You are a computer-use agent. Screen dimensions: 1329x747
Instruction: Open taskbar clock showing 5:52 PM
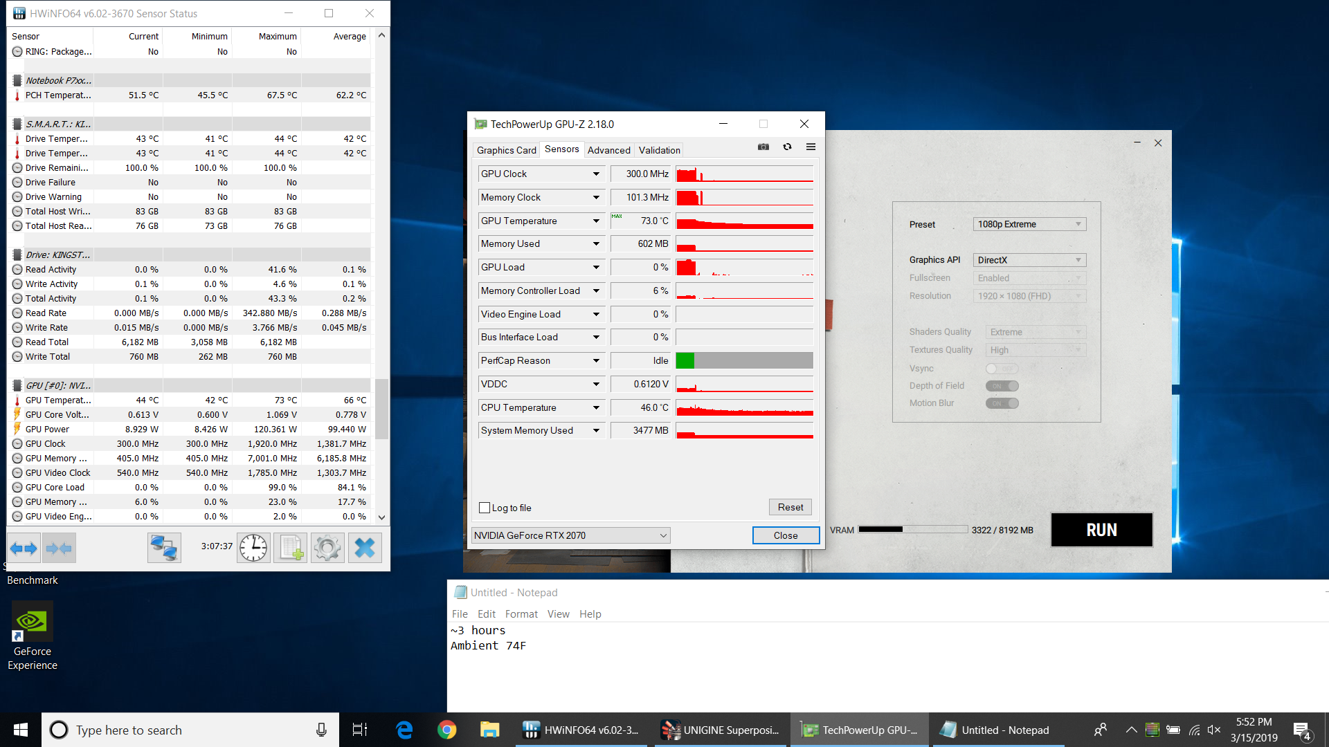click(1254, 730)
